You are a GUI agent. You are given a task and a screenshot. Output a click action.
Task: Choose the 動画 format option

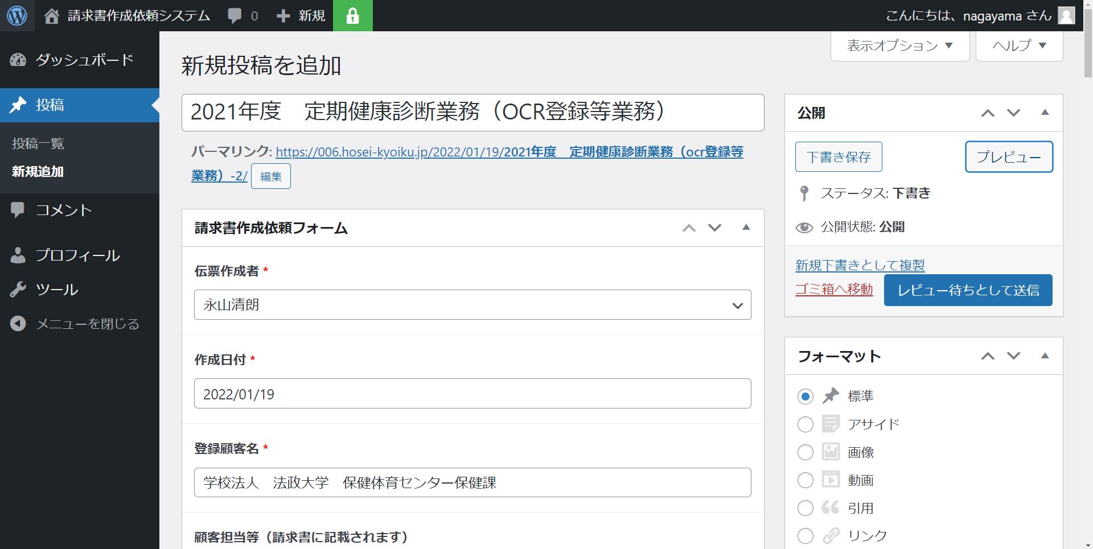[805, 480]
